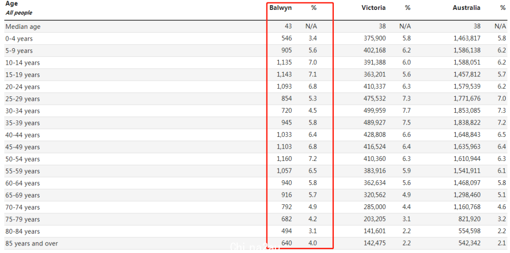Image resolution: width=510 pixels, height=253 pixels.
Task: Click the 30-34 years row label
Action: click(23, 111)
